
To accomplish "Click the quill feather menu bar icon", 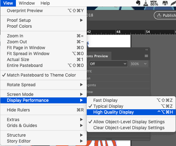I will click(173, 3).
